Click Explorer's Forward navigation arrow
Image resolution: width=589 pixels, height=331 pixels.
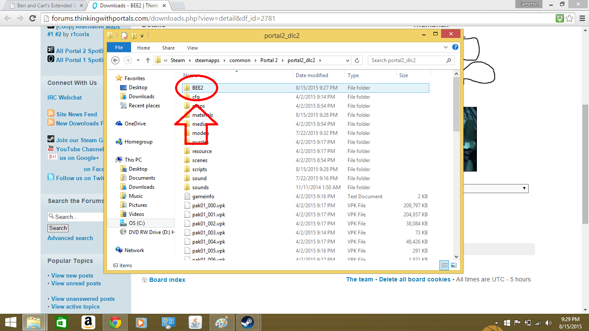128,60
